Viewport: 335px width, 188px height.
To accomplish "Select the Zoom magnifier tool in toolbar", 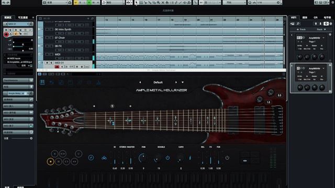I will click(158, 3).
